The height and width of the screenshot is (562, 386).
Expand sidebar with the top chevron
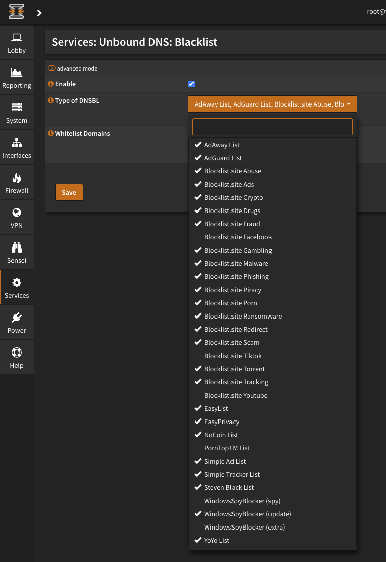[x=40, y=13]
